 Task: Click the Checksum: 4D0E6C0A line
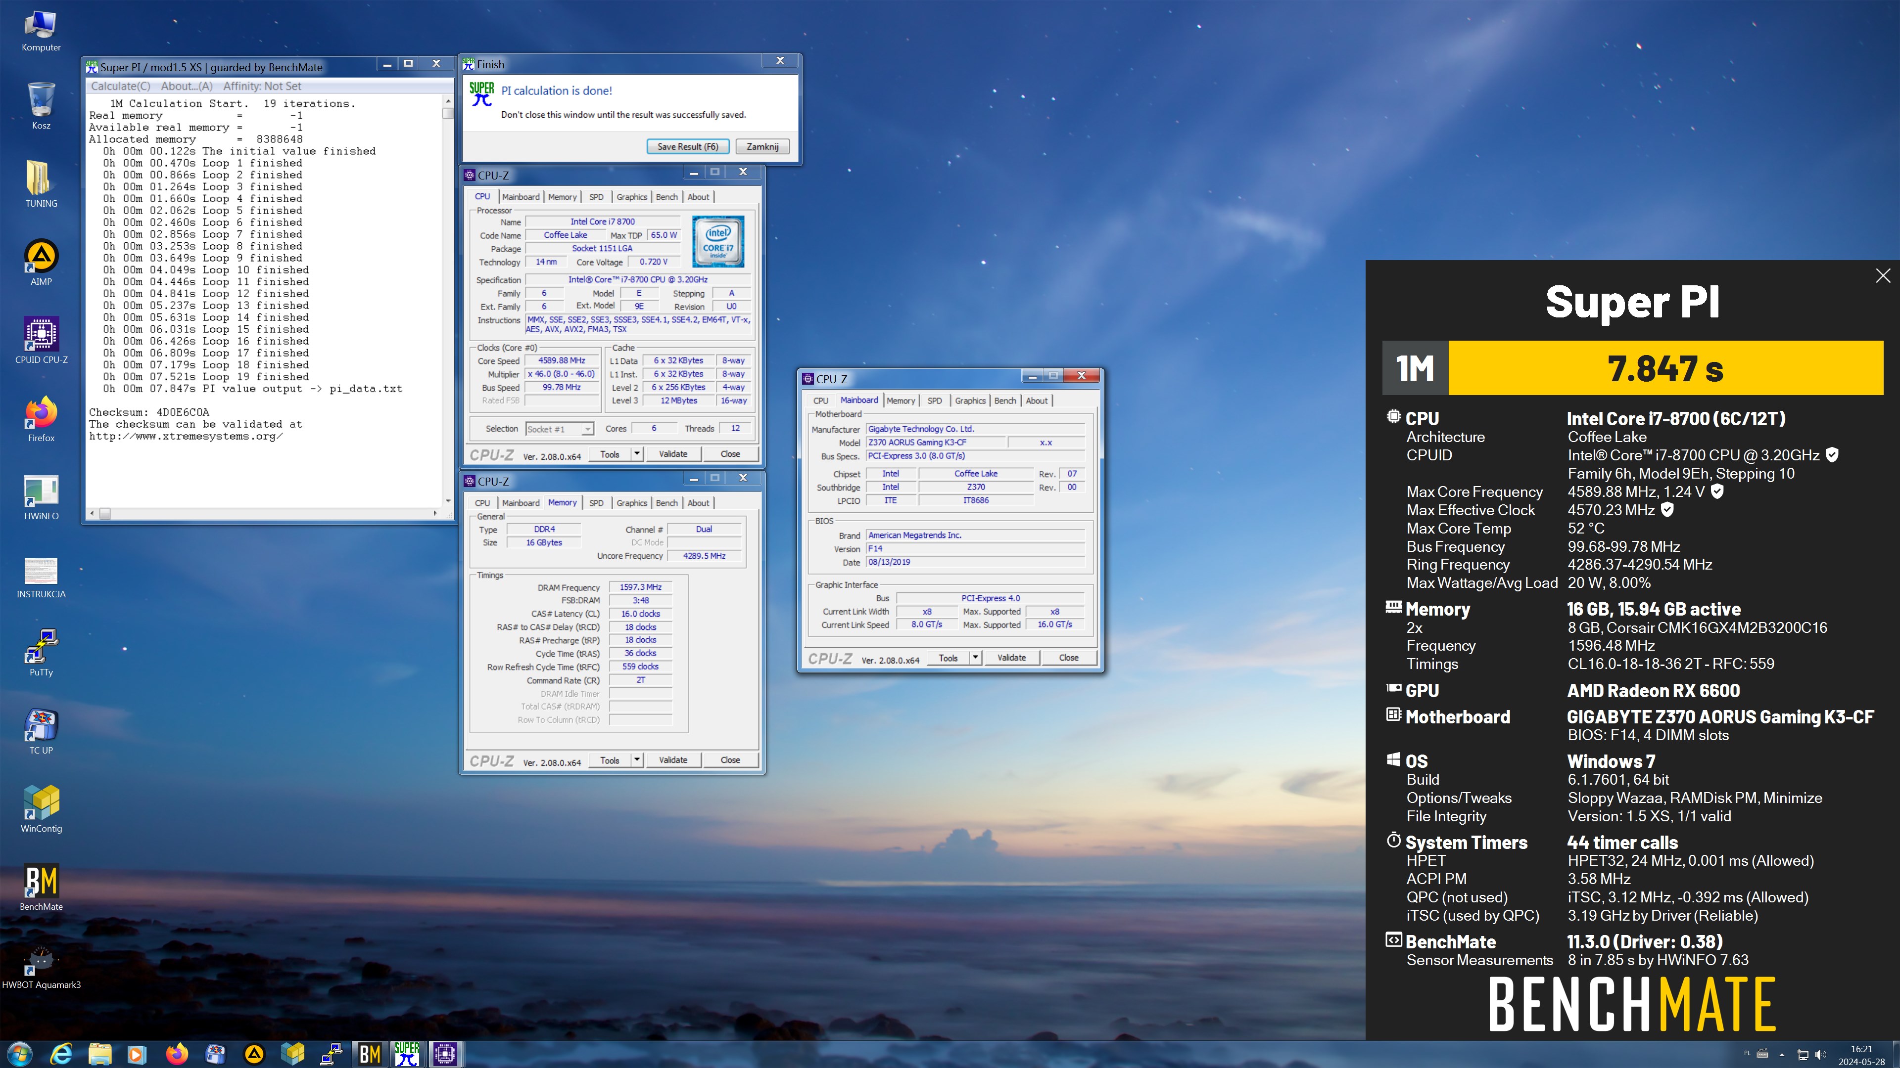coord(149,412)
